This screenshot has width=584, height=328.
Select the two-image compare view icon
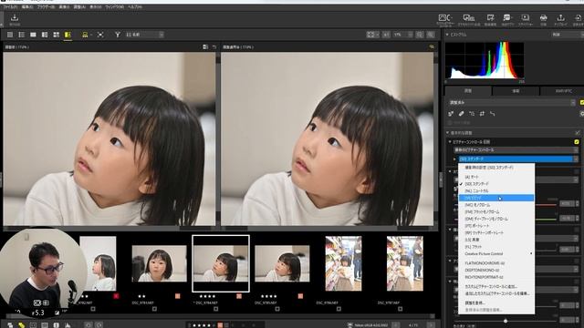pyautogui.click(x=45, y=35)
